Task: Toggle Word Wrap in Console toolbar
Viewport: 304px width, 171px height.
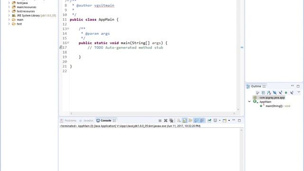Action: pos(190,121)
